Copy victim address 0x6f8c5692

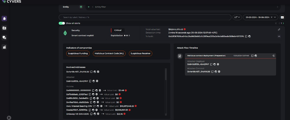91,98
